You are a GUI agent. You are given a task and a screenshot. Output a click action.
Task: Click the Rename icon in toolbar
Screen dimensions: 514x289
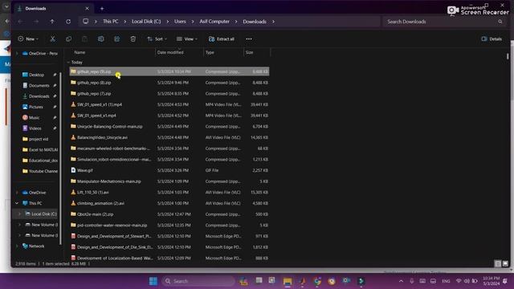pos(100,39)
